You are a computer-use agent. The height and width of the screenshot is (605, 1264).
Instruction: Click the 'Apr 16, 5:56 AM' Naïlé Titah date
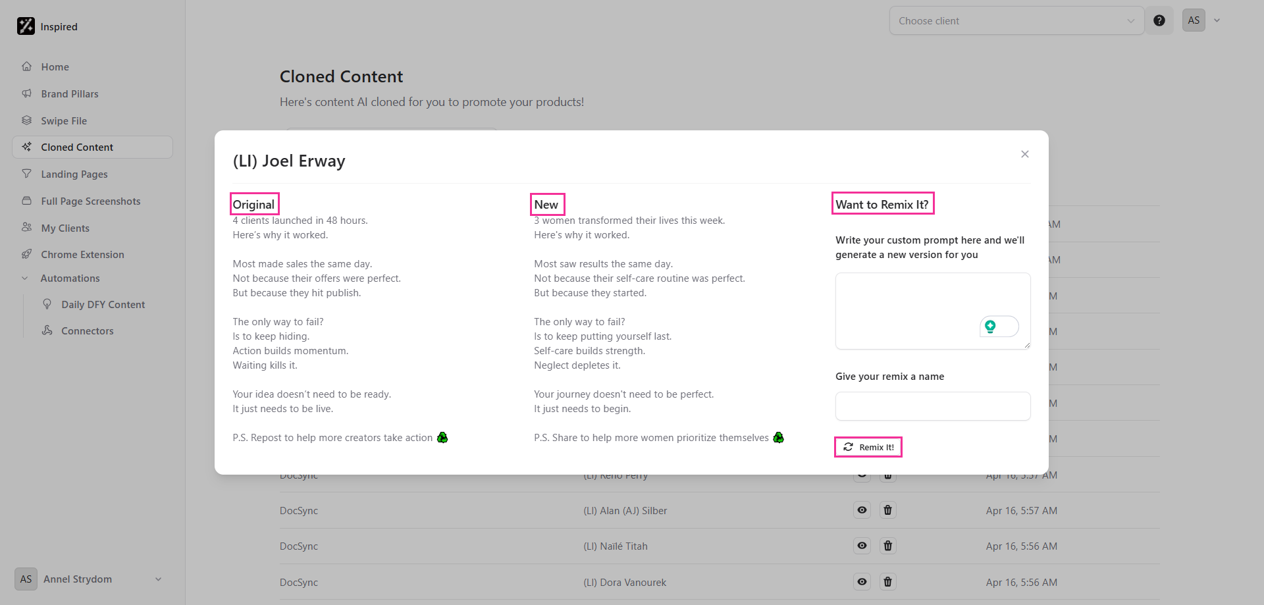coord(1022,546)
